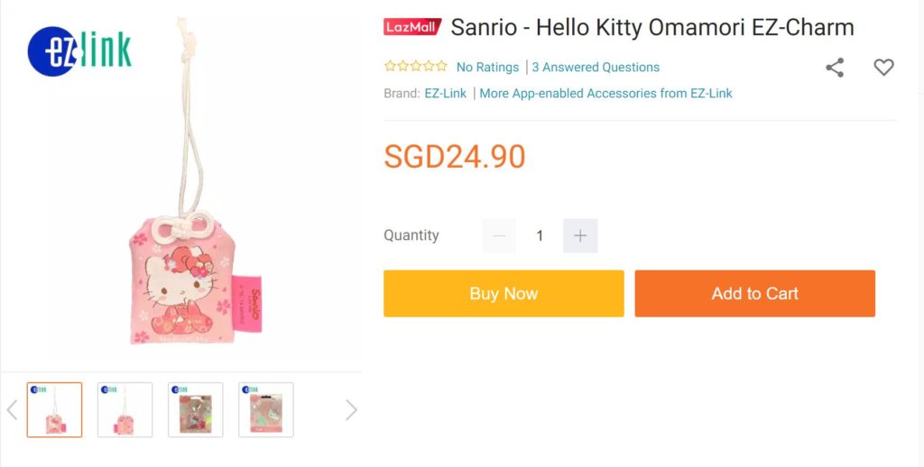Viewport: 924px width, 467px height.
Task: Add product to wishlist with heart icon
Action: pyautogui.click(x=883, y=68)
